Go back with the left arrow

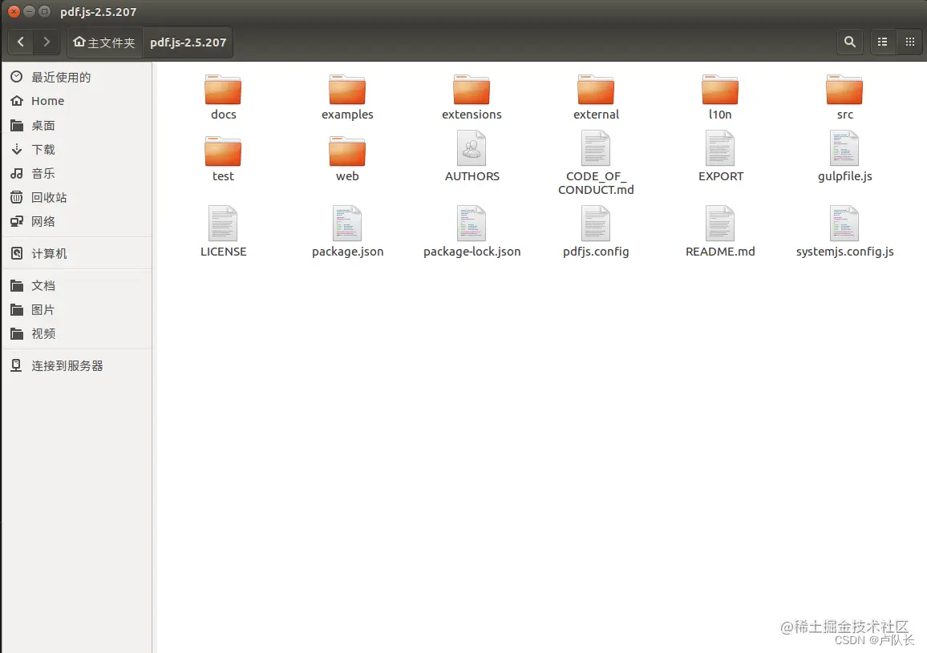(x=21, y=42)
